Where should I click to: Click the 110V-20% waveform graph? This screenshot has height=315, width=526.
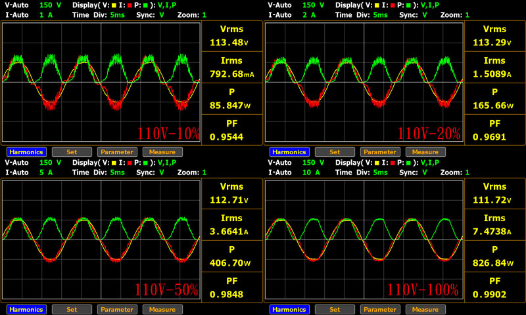tap(364, 82)
